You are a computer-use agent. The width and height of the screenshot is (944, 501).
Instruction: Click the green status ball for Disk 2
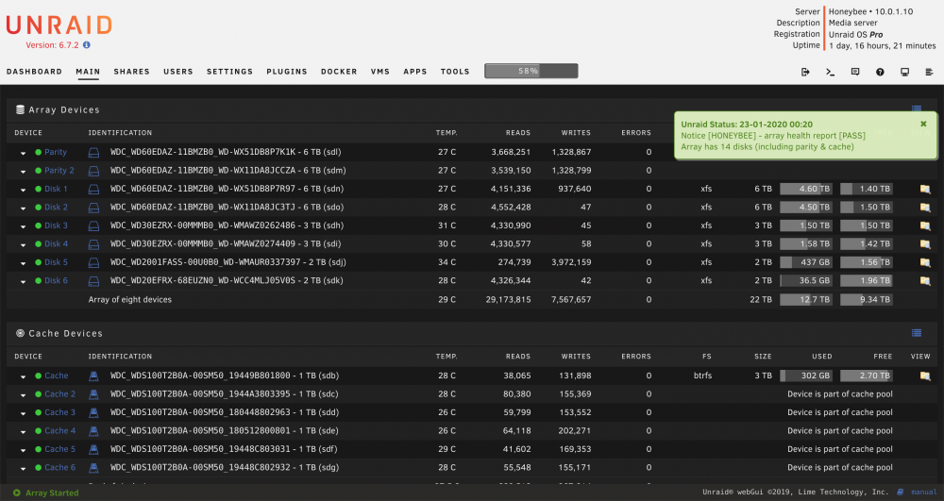pos(38,208)
